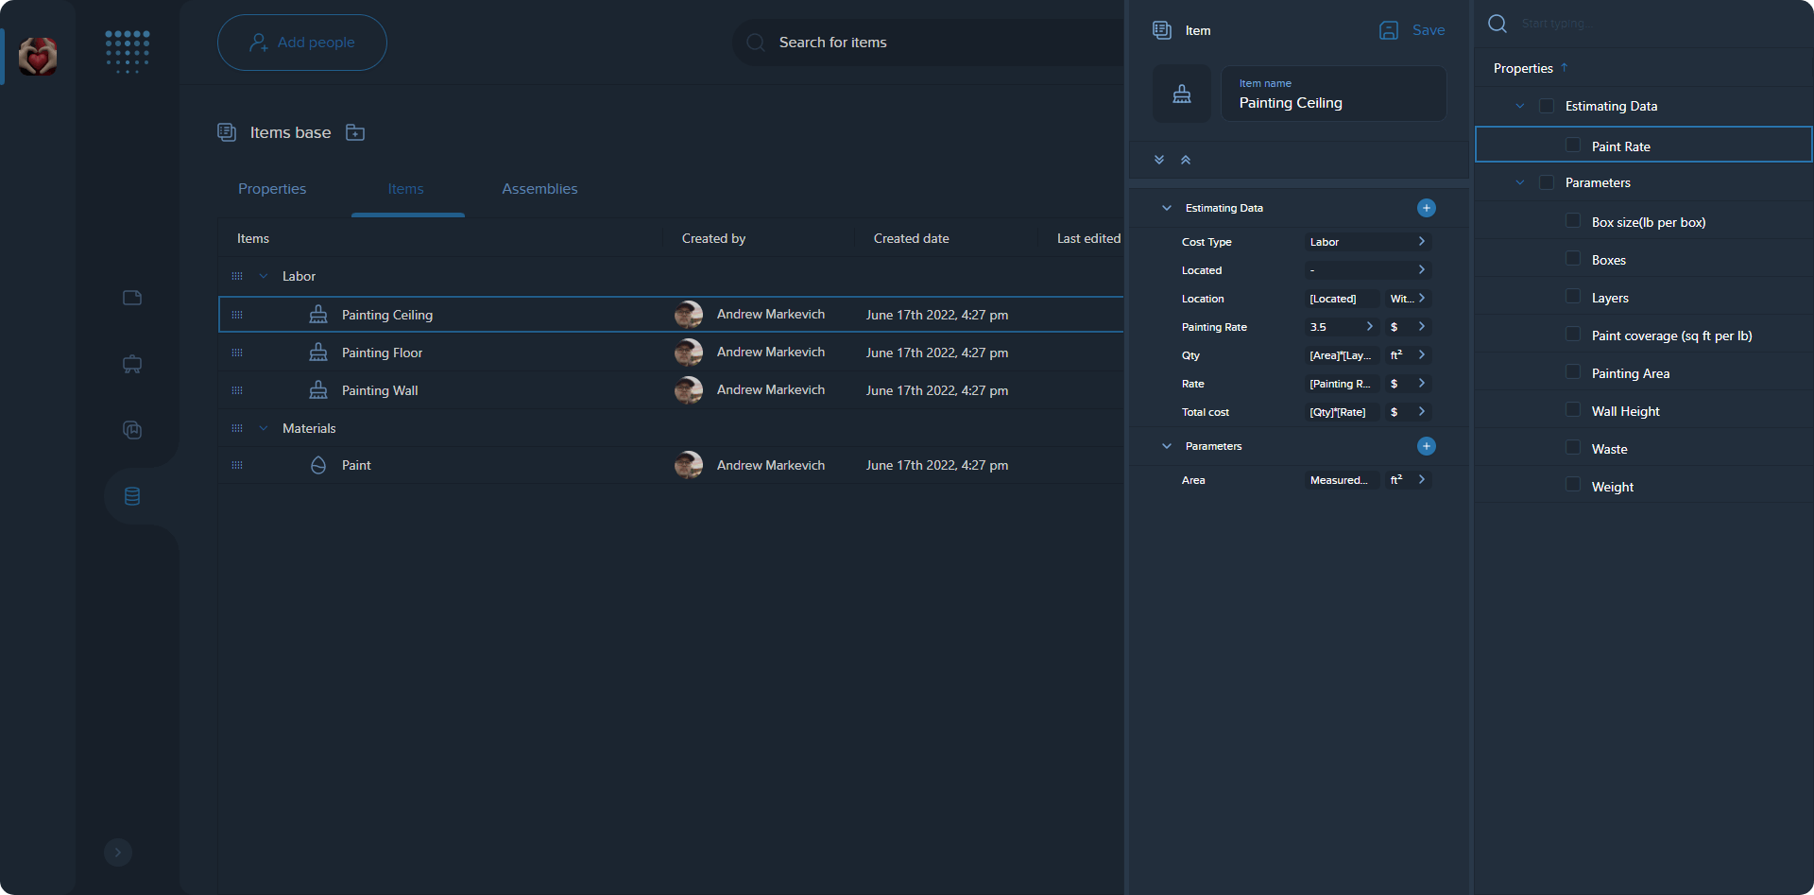Check the Parameters group checkbox
1814x895 pixels.
(x=1547, y=182)
